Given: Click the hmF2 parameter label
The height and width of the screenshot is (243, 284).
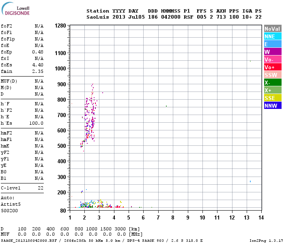Looking at the screenshot, I should [6, 133].
